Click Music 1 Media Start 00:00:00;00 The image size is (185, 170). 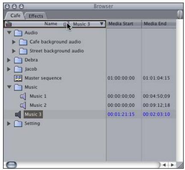click(x=121, y=96)
